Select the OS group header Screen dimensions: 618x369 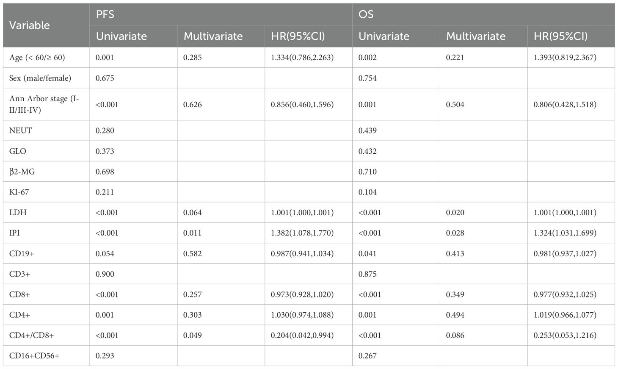366,14
